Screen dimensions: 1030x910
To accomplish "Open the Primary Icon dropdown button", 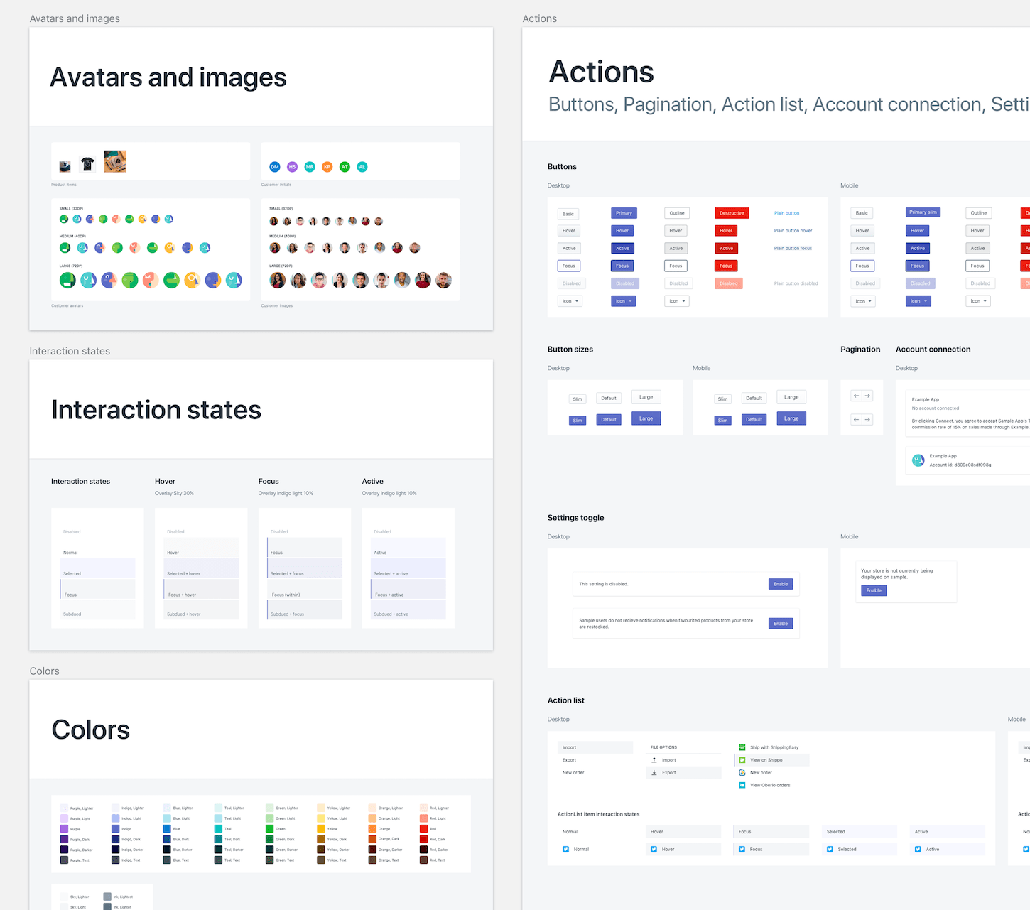I will (x=623, y=300).
